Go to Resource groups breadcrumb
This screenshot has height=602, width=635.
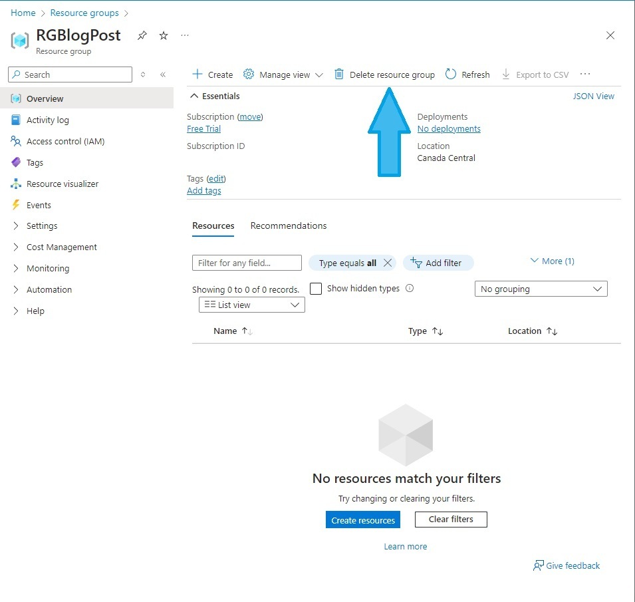click(84, 13)
